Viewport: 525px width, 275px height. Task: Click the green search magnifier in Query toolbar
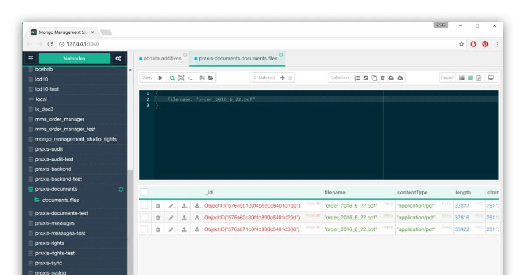172,78
